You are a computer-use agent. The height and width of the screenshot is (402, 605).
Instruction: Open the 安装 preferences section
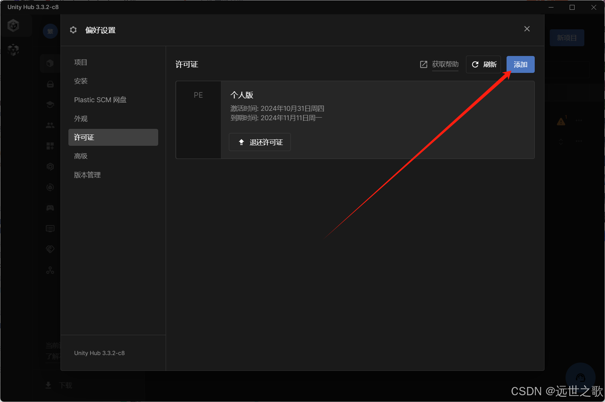pyautogui.click(x=113, y=81)
